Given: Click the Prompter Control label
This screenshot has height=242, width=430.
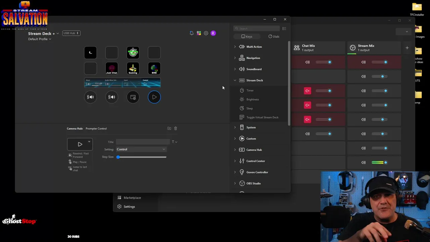Looking at the screenshot, I should click(x=96, y=128).
